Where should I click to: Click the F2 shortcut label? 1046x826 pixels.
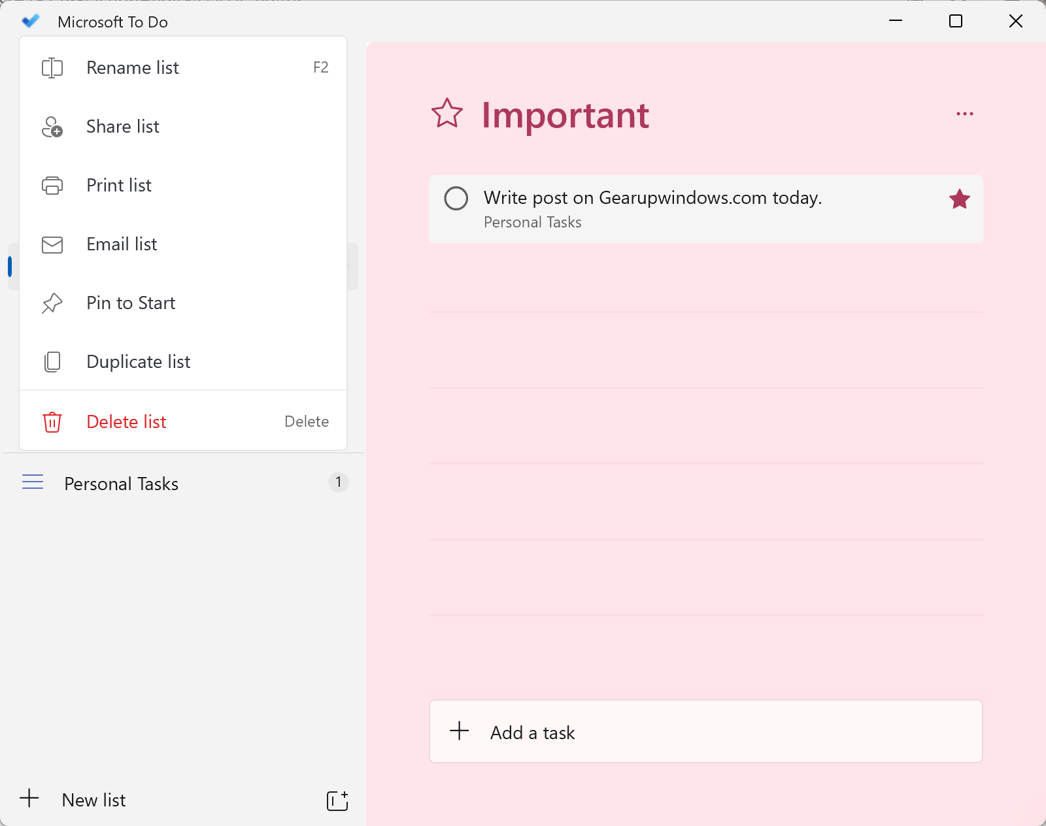coord(321,67)
